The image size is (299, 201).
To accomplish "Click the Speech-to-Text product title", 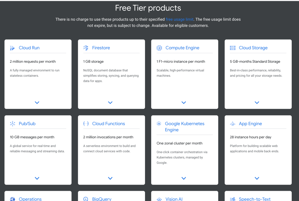I will [255, 199].
